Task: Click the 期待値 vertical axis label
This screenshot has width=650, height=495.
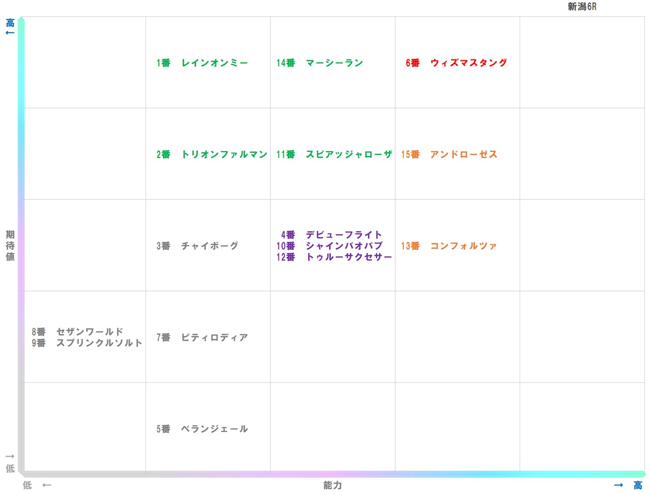Action: point(10,246)
